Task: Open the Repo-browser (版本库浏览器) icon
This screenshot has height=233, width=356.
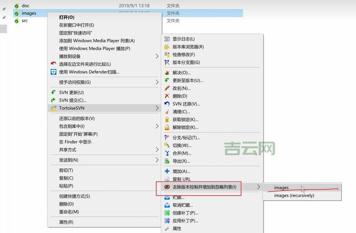Action: pyautogui.click(x=167, y=47)
